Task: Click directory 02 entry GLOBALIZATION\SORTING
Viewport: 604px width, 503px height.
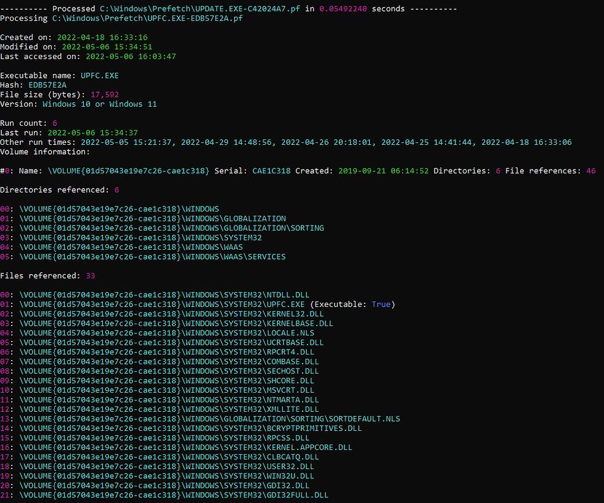Action: coord(161,228)
